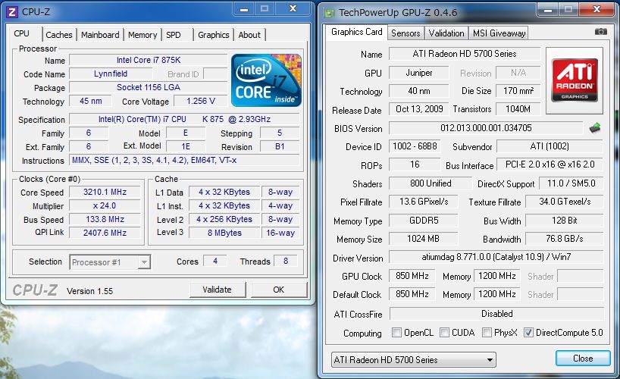Screen dimensions: 620x379
Task: Open the Memory tab in CPU-Z
Action: coord(142,35)
